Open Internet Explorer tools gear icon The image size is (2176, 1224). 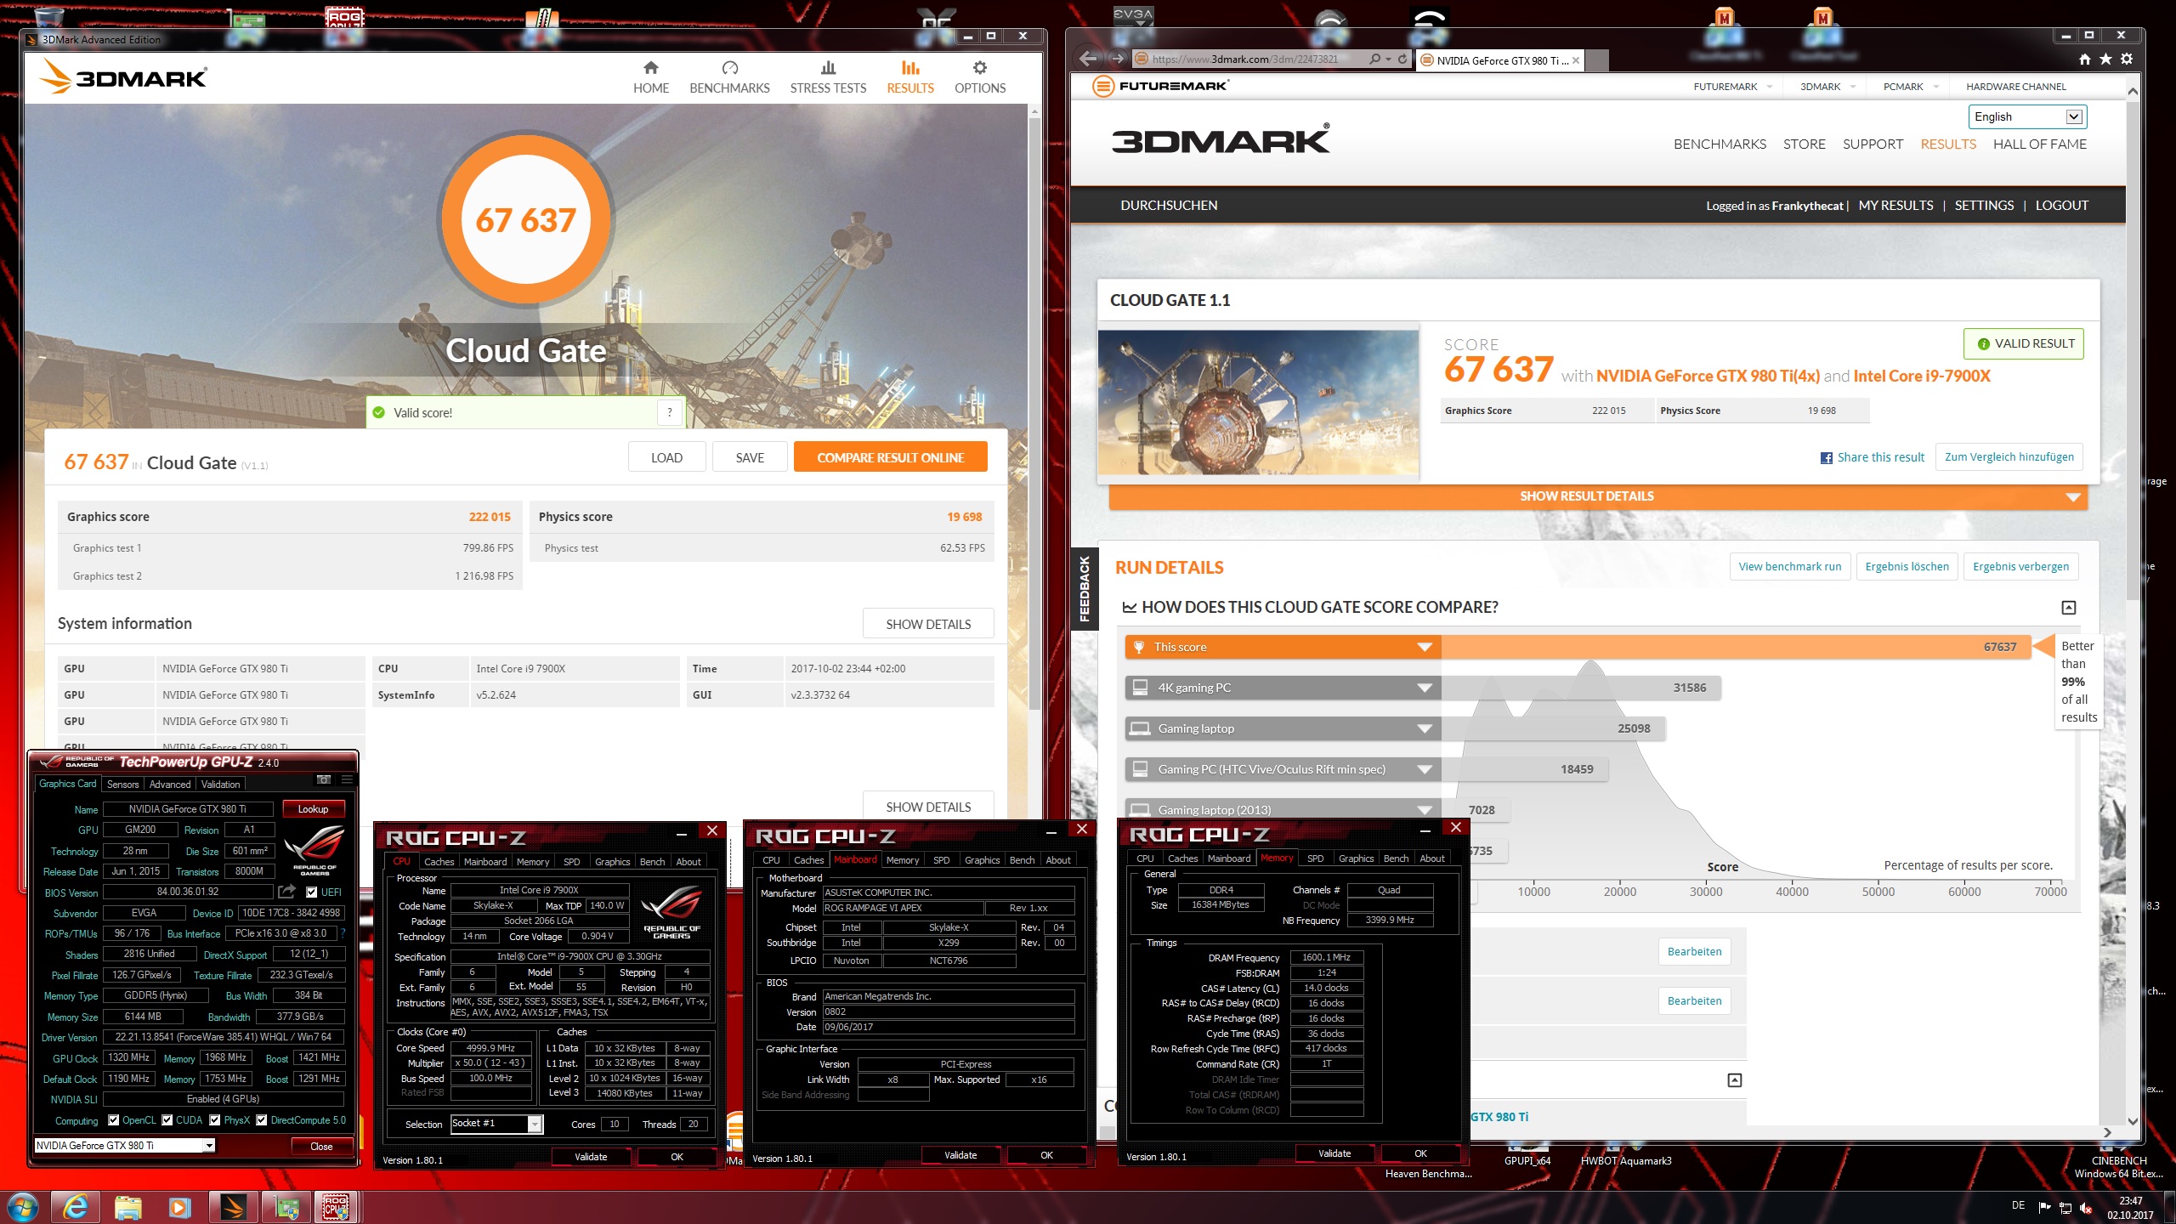[2127, 59]
